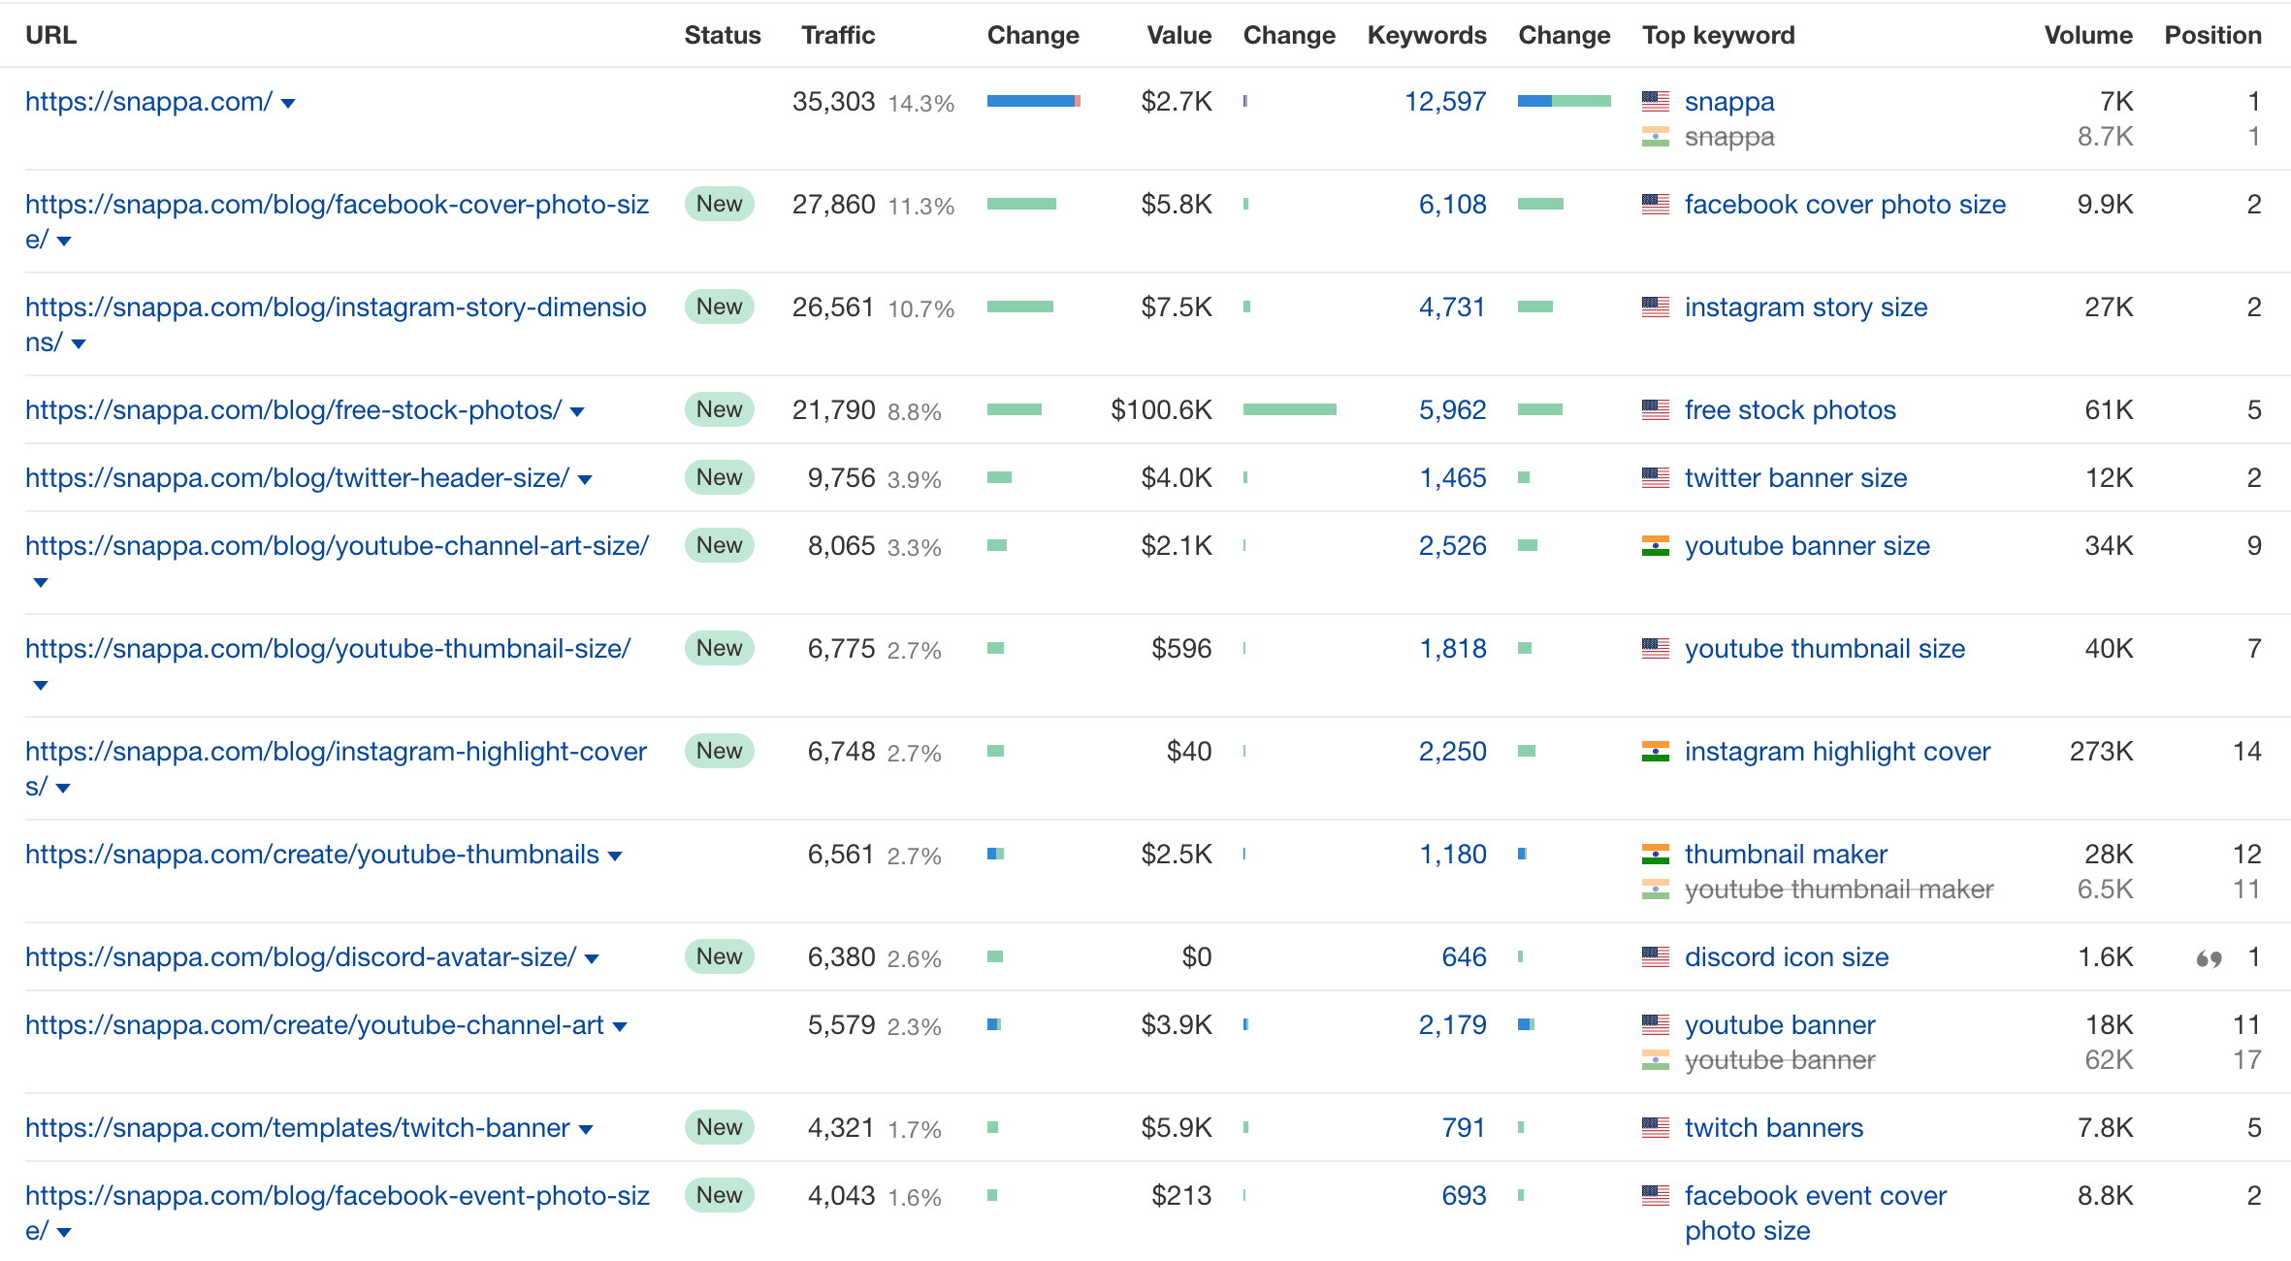The height and width of the screenshot is (1261, 2291).
Task: Expand dropdown arrow for twitter-header-size URL
Action: [x=585, y=480]
